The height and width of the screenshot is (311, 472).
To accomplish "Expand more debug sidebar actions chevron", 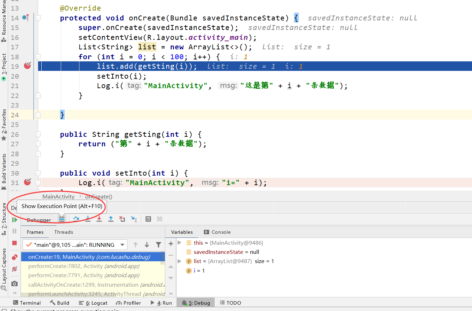I will (x=15, y=293).
